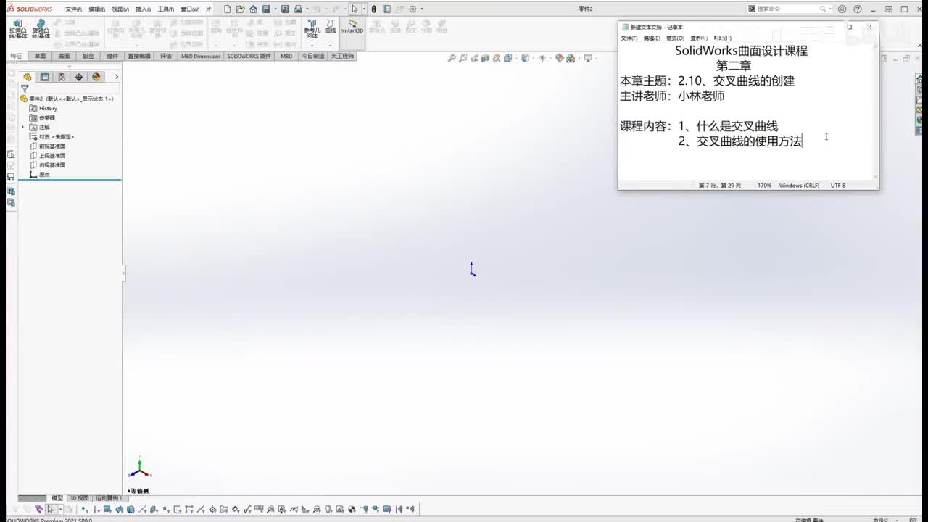Switch to the 模型 bottom tab
Screen dimensions: 928x522
[x=57, y=498]
